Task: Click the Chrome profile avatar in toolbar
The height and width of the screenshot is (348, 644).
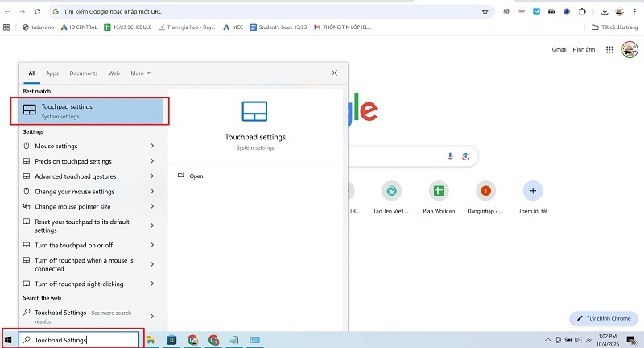Action: (x=620, y=12)
